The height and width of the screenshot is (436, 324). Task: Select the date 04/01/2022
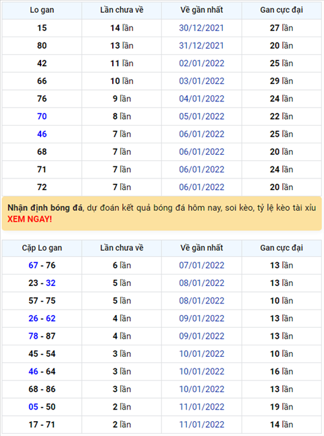(x=202, y=99)
